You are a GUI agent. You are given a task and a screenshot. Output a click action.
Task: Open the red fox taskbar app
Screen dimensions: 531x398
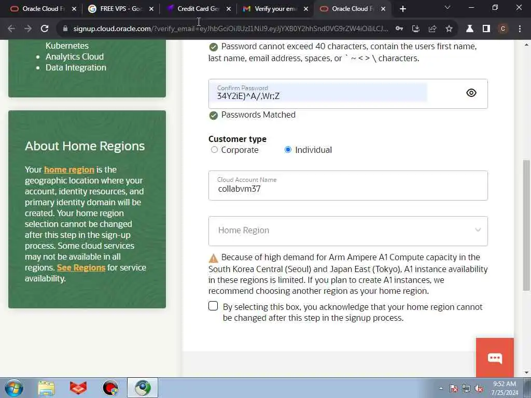pos(78,388)
